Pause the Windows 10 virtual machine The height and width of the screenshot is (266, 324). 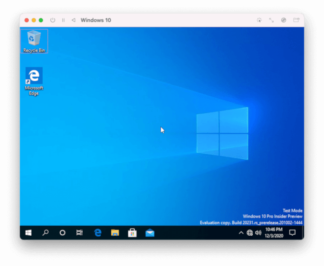(63, 20)
